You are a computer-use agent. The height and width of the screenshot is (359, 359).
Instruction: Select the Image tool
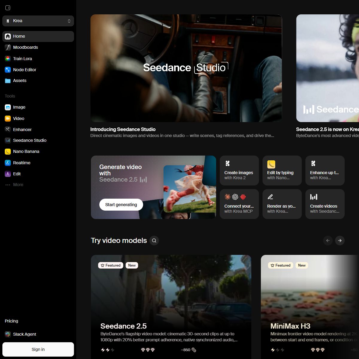pyautogui.click(x=38, y=107)
